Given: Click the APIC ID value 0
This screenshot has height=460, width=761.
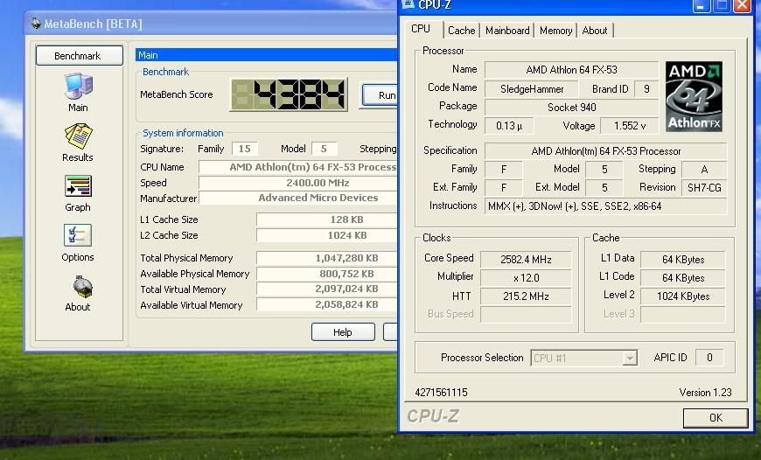Looking at the screenshot, I should 709,358.
